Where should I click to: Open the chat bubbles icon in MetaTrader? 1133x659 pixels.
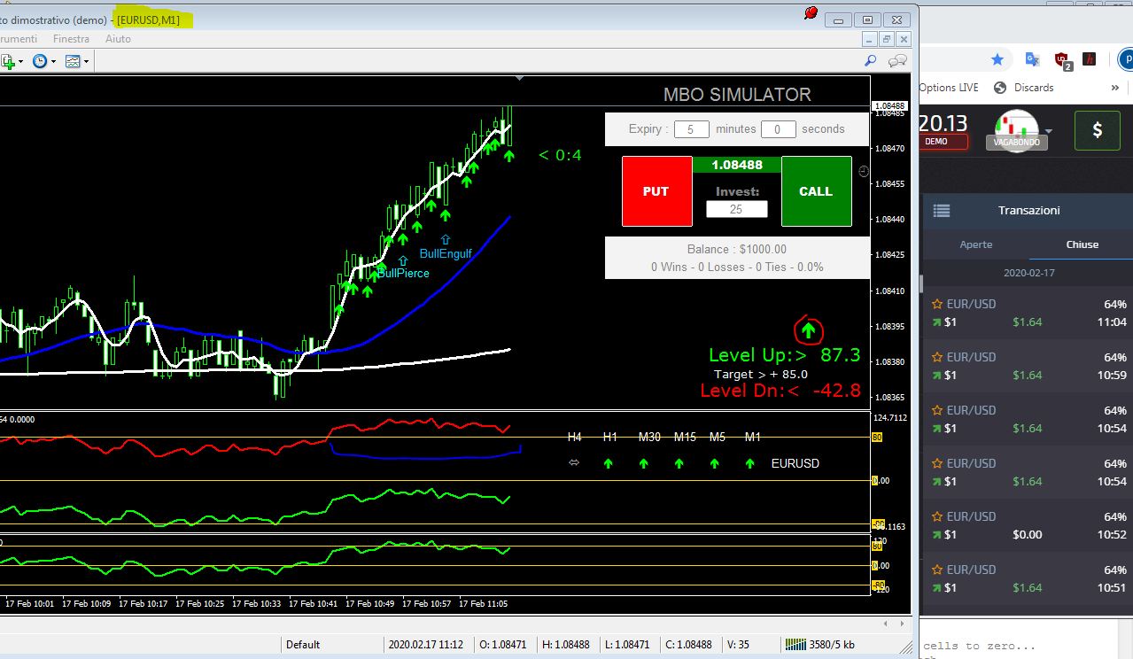[x=897, y=60]
